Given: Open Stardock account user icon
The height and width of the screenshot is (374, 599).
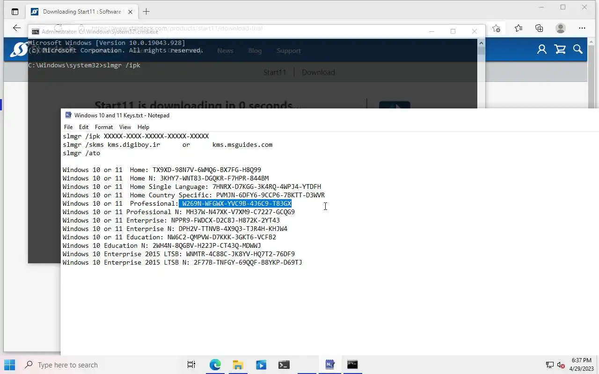Looking at the screenshot, I should 542,50.
